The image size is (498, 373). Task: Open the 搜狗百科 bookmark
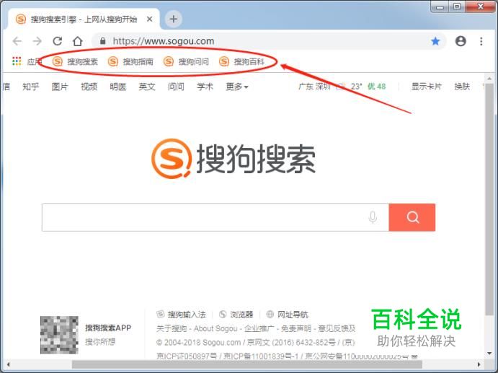(x=241, y=61)
